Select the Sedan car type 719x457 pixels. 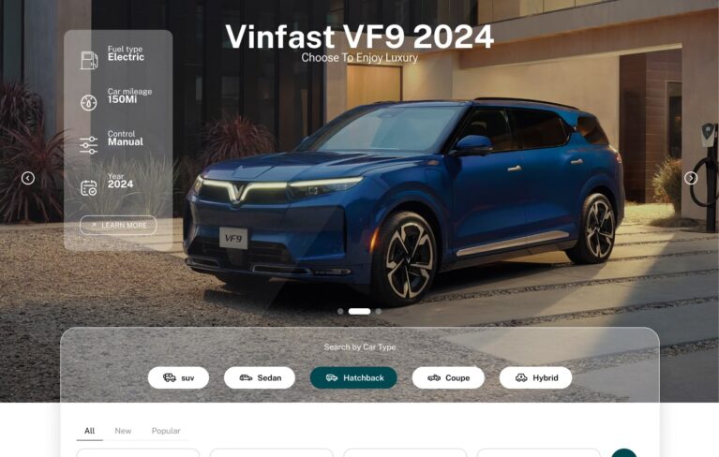[260, 377]
